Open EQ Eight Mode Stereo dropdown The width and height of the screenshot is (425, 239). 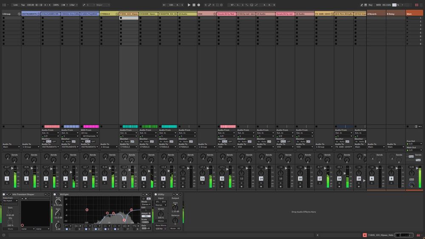tap(147, 204)
